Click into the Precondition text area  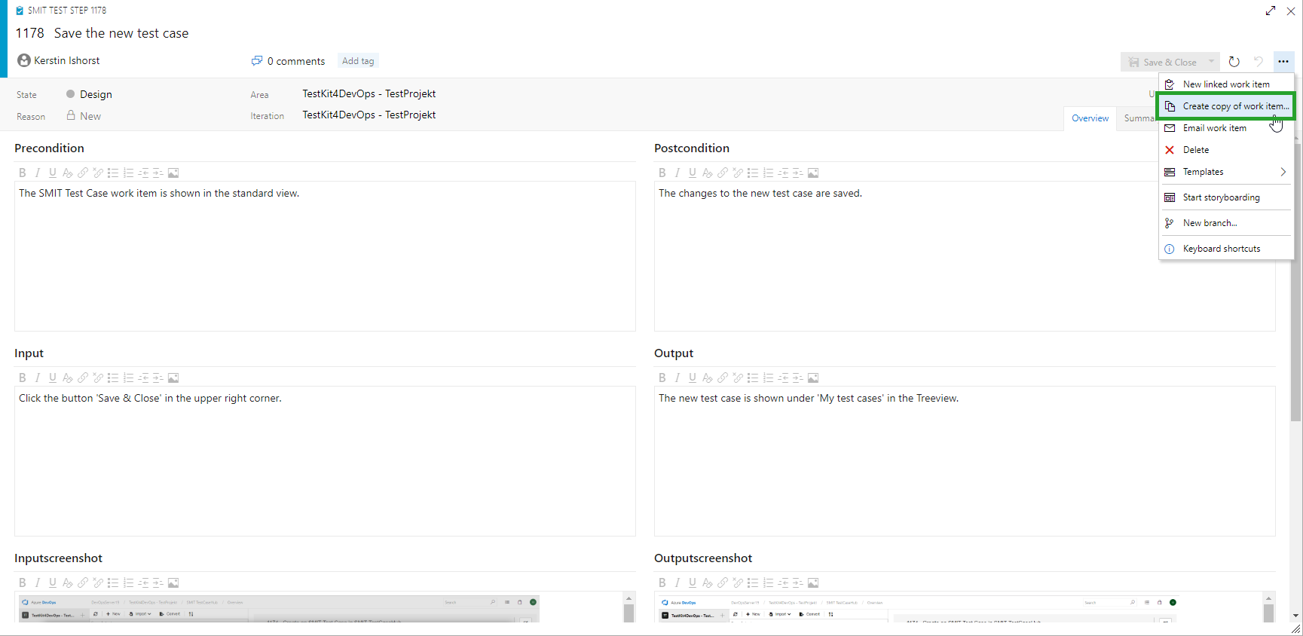(324, 256)
